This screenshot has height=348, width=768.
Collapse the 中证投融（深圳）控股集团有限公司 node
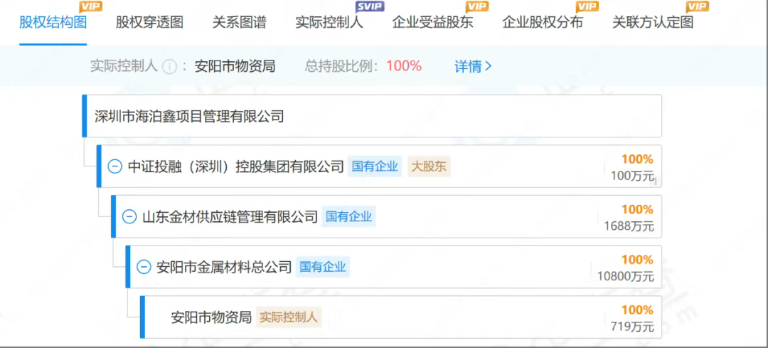click(114, 167)
